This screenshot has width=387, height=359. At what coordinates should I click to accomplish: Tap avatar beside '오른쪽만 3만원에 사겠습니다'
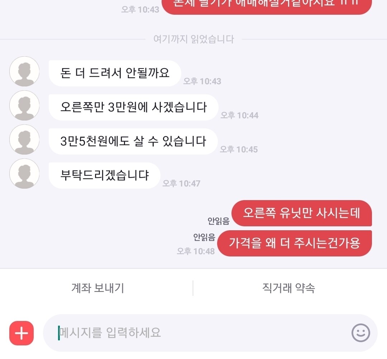pos(24,105)
